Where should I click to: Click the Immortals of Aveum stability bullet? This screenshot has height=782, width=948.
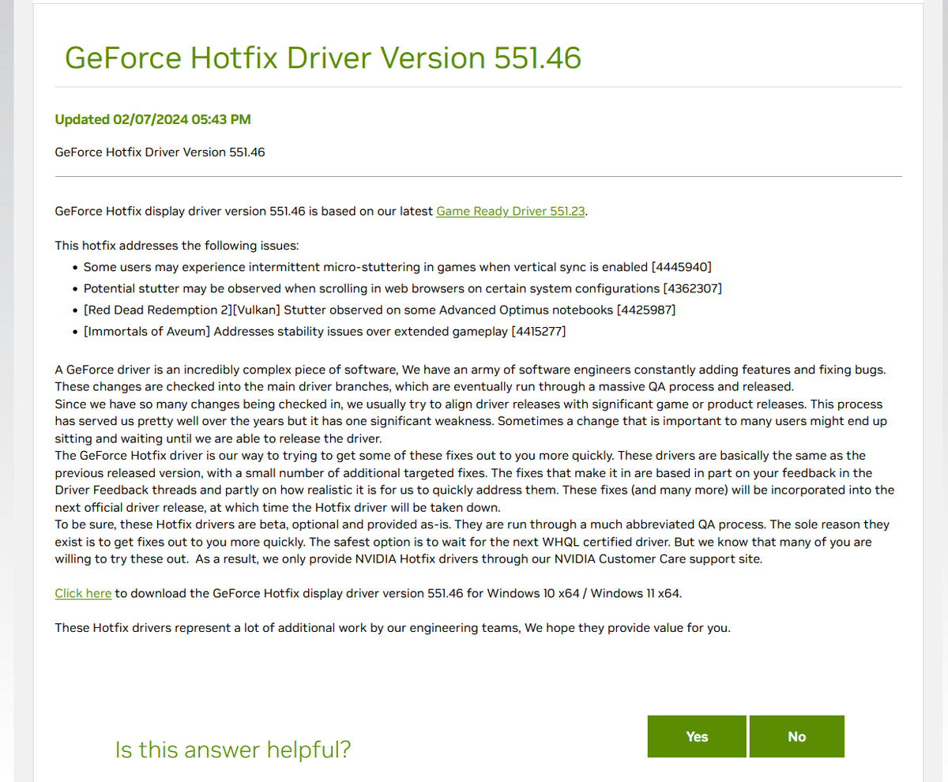tap(324, 331)
